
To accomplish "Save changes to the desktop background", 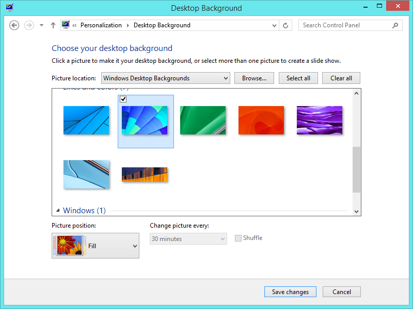I will [x=290, y=292].
